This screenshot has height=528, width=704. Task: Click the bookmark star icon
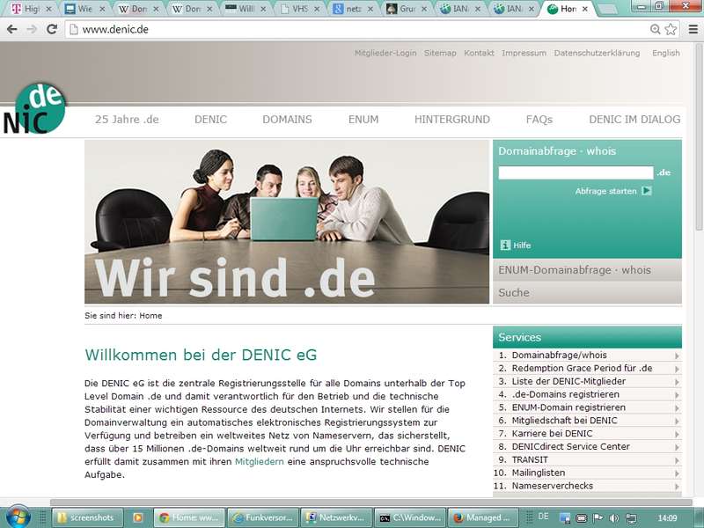tap(671, 29)
